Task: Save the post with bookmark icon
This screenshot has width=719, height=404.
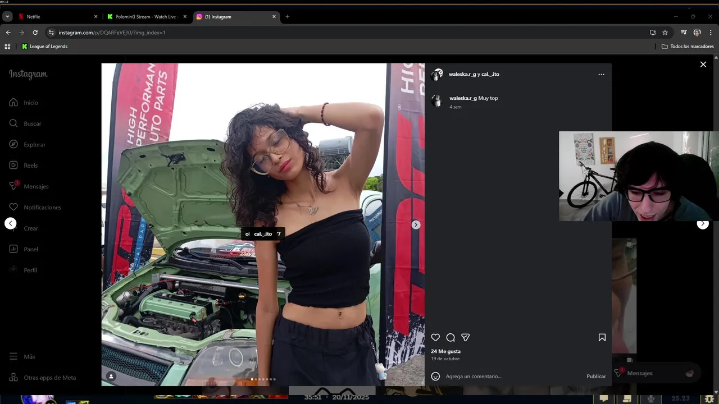Action: coord(602,337)
